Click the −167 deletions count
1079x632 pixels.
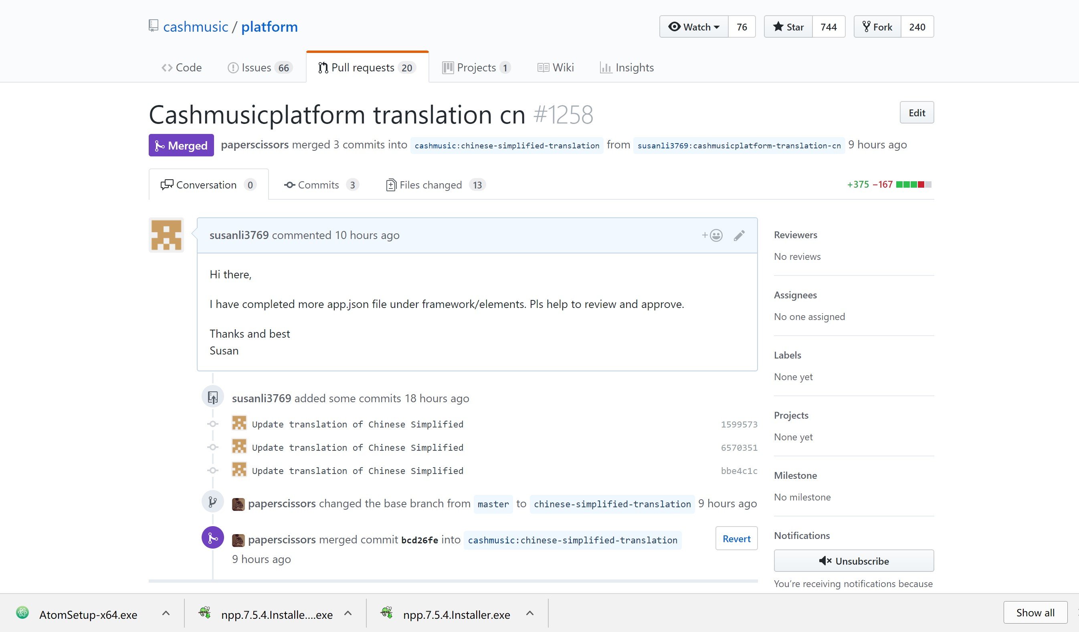point(883,184)
